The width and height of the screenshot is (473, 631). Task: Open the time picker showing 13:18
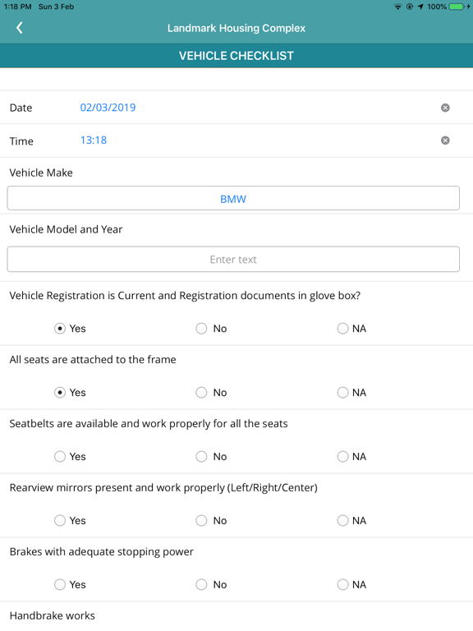[x=94, y=140]
